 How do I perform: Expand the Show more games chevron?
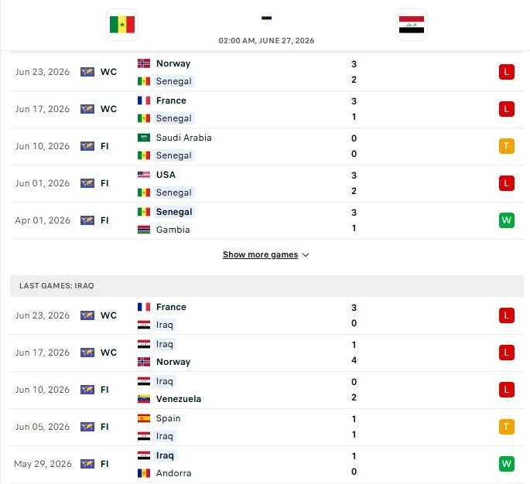point(306,255)
